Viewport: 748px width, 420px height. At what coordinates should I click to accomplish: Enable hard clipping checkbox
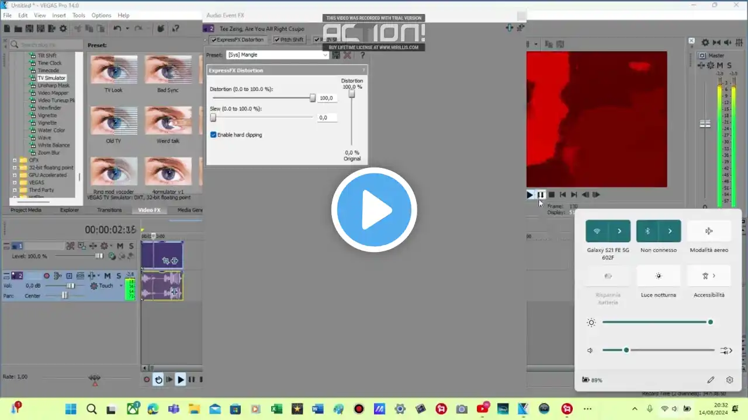click(x=213, y=135)
